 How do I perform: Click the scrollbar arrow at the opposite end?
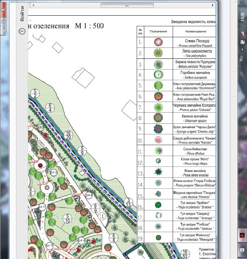pyautogui.click(x=212, y=5)
